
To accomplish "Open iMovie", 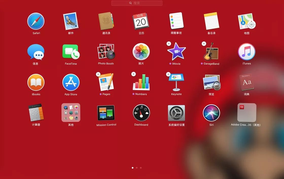I will coord(176,52).
